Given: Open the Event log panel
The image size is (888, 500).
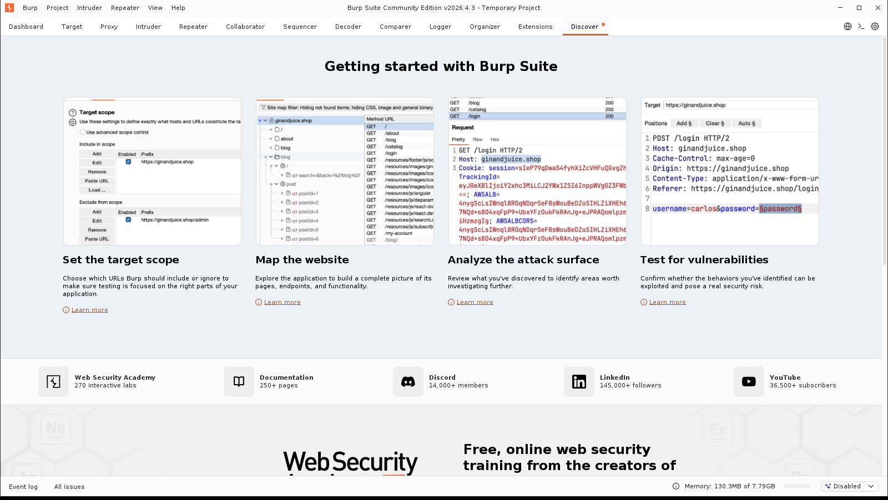Looking at the screenshot, I should coord(23,487).
